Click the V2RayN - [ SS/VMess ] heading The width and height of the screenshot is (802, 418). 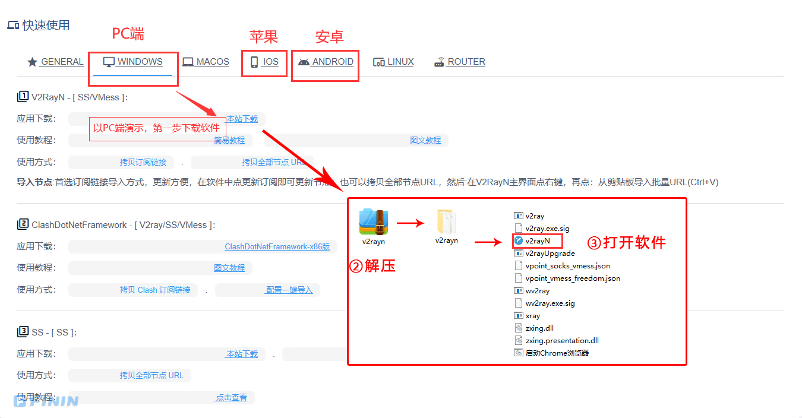tap(72, 97)
